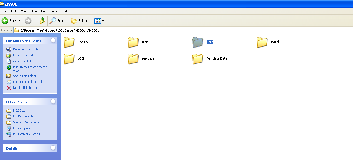
Task: Select the repldata folder icon
Action: click(x=133, y=58)
